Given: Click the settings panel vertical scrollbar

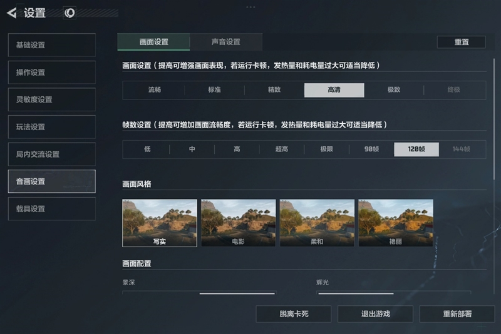Looking at the screenshot, I should [x=494, y=118].
